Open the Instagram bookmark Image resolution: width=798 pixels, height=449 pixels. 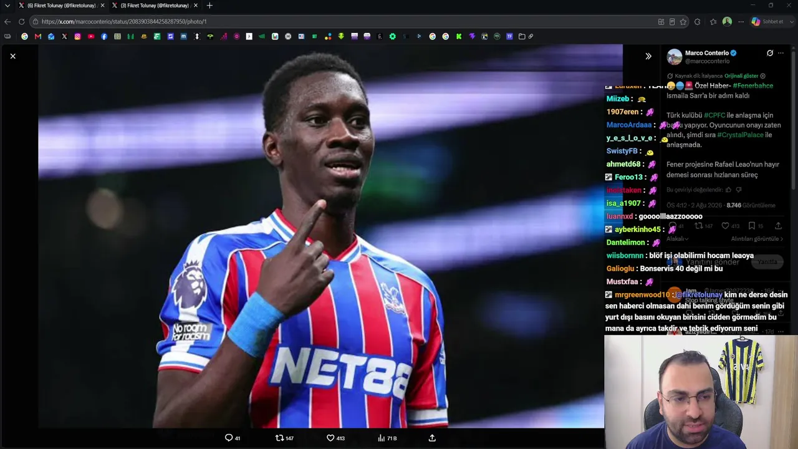77,36
